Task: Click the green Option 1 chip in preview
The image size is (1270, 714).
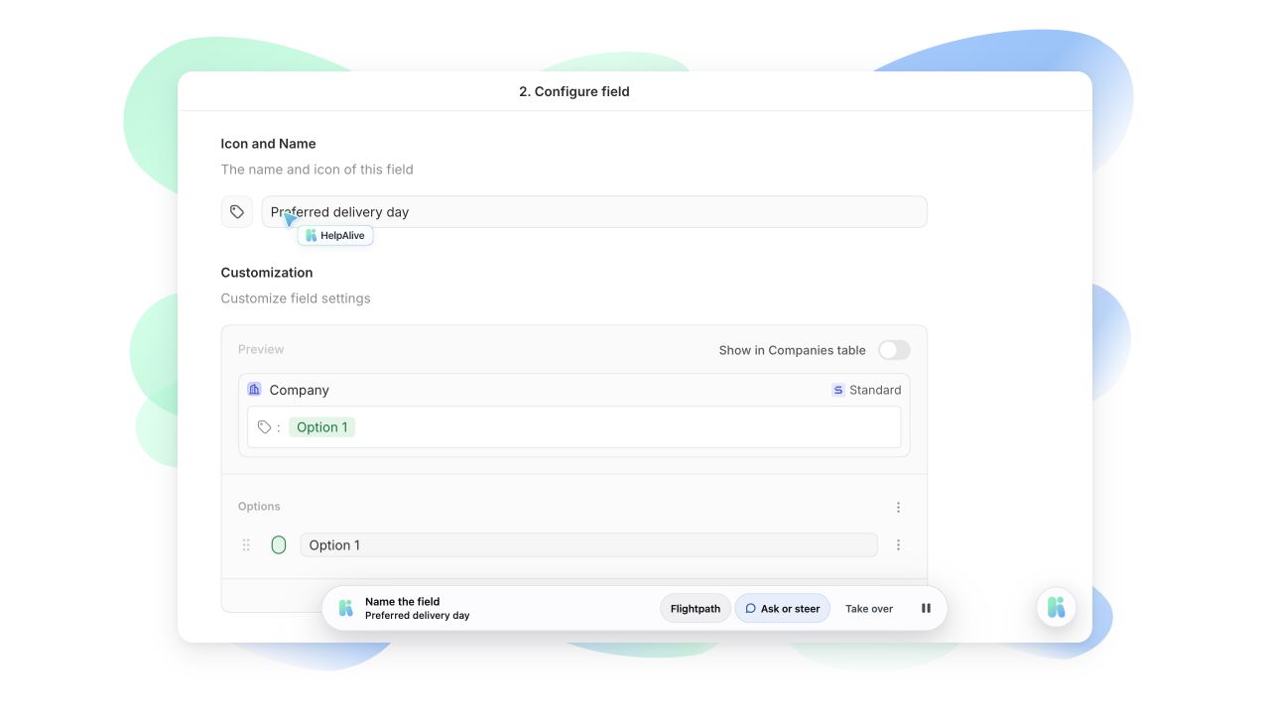Action: tap(322, 427)
